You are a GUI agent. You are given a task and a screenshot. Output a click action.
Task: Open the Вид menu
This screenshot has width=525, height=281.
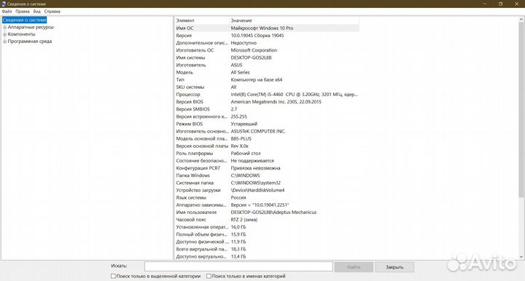[x=37, y=12]
